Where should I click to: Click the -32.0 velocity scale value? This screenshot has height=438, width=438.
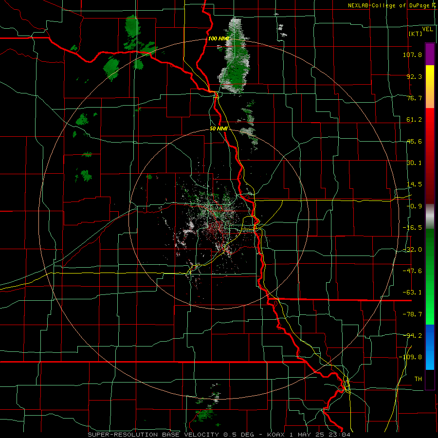click(412, 250)
